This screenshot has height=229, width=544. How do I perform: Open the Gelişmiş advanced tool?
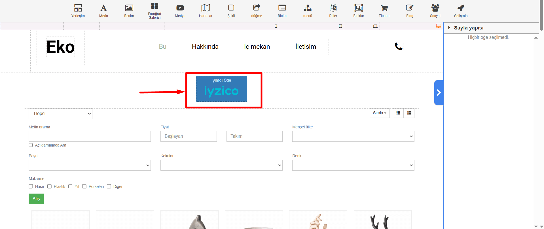pos(461,11)
